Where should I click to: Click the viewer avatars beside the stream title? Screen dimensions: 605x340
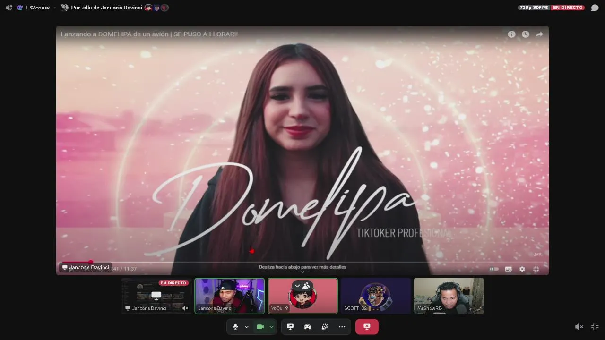[x=156, y=8]
